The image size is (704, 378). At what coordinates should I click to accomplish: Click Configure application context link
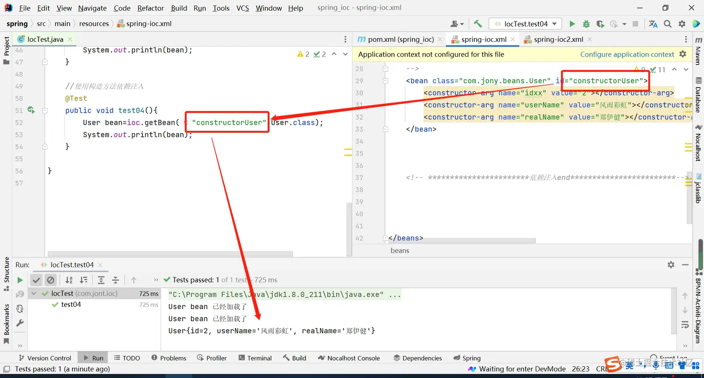(627, 54)
